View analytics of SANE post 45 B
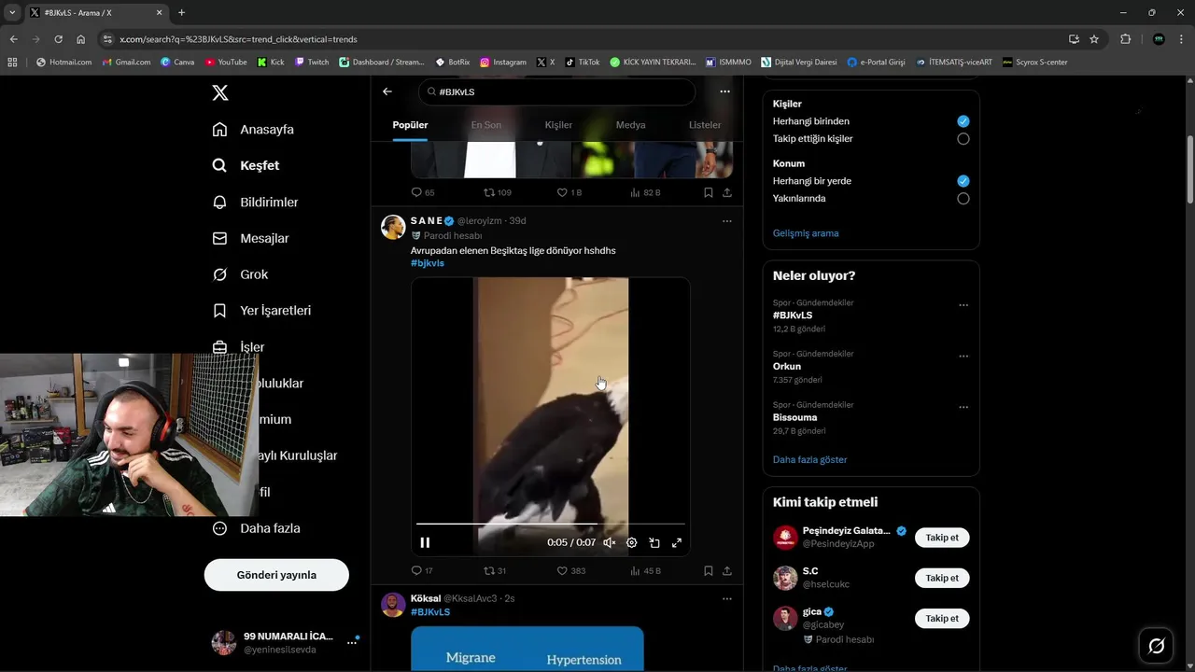Image resolution: width=1195 pixels, height=672 pixels. (645, 570)
